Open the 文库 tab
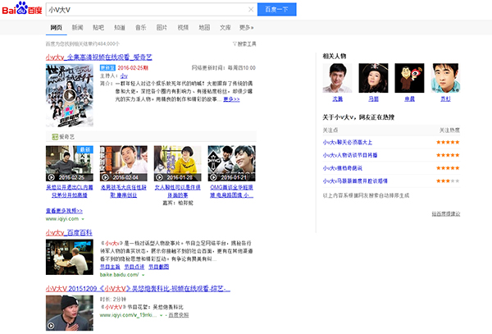 pos(225,27)
